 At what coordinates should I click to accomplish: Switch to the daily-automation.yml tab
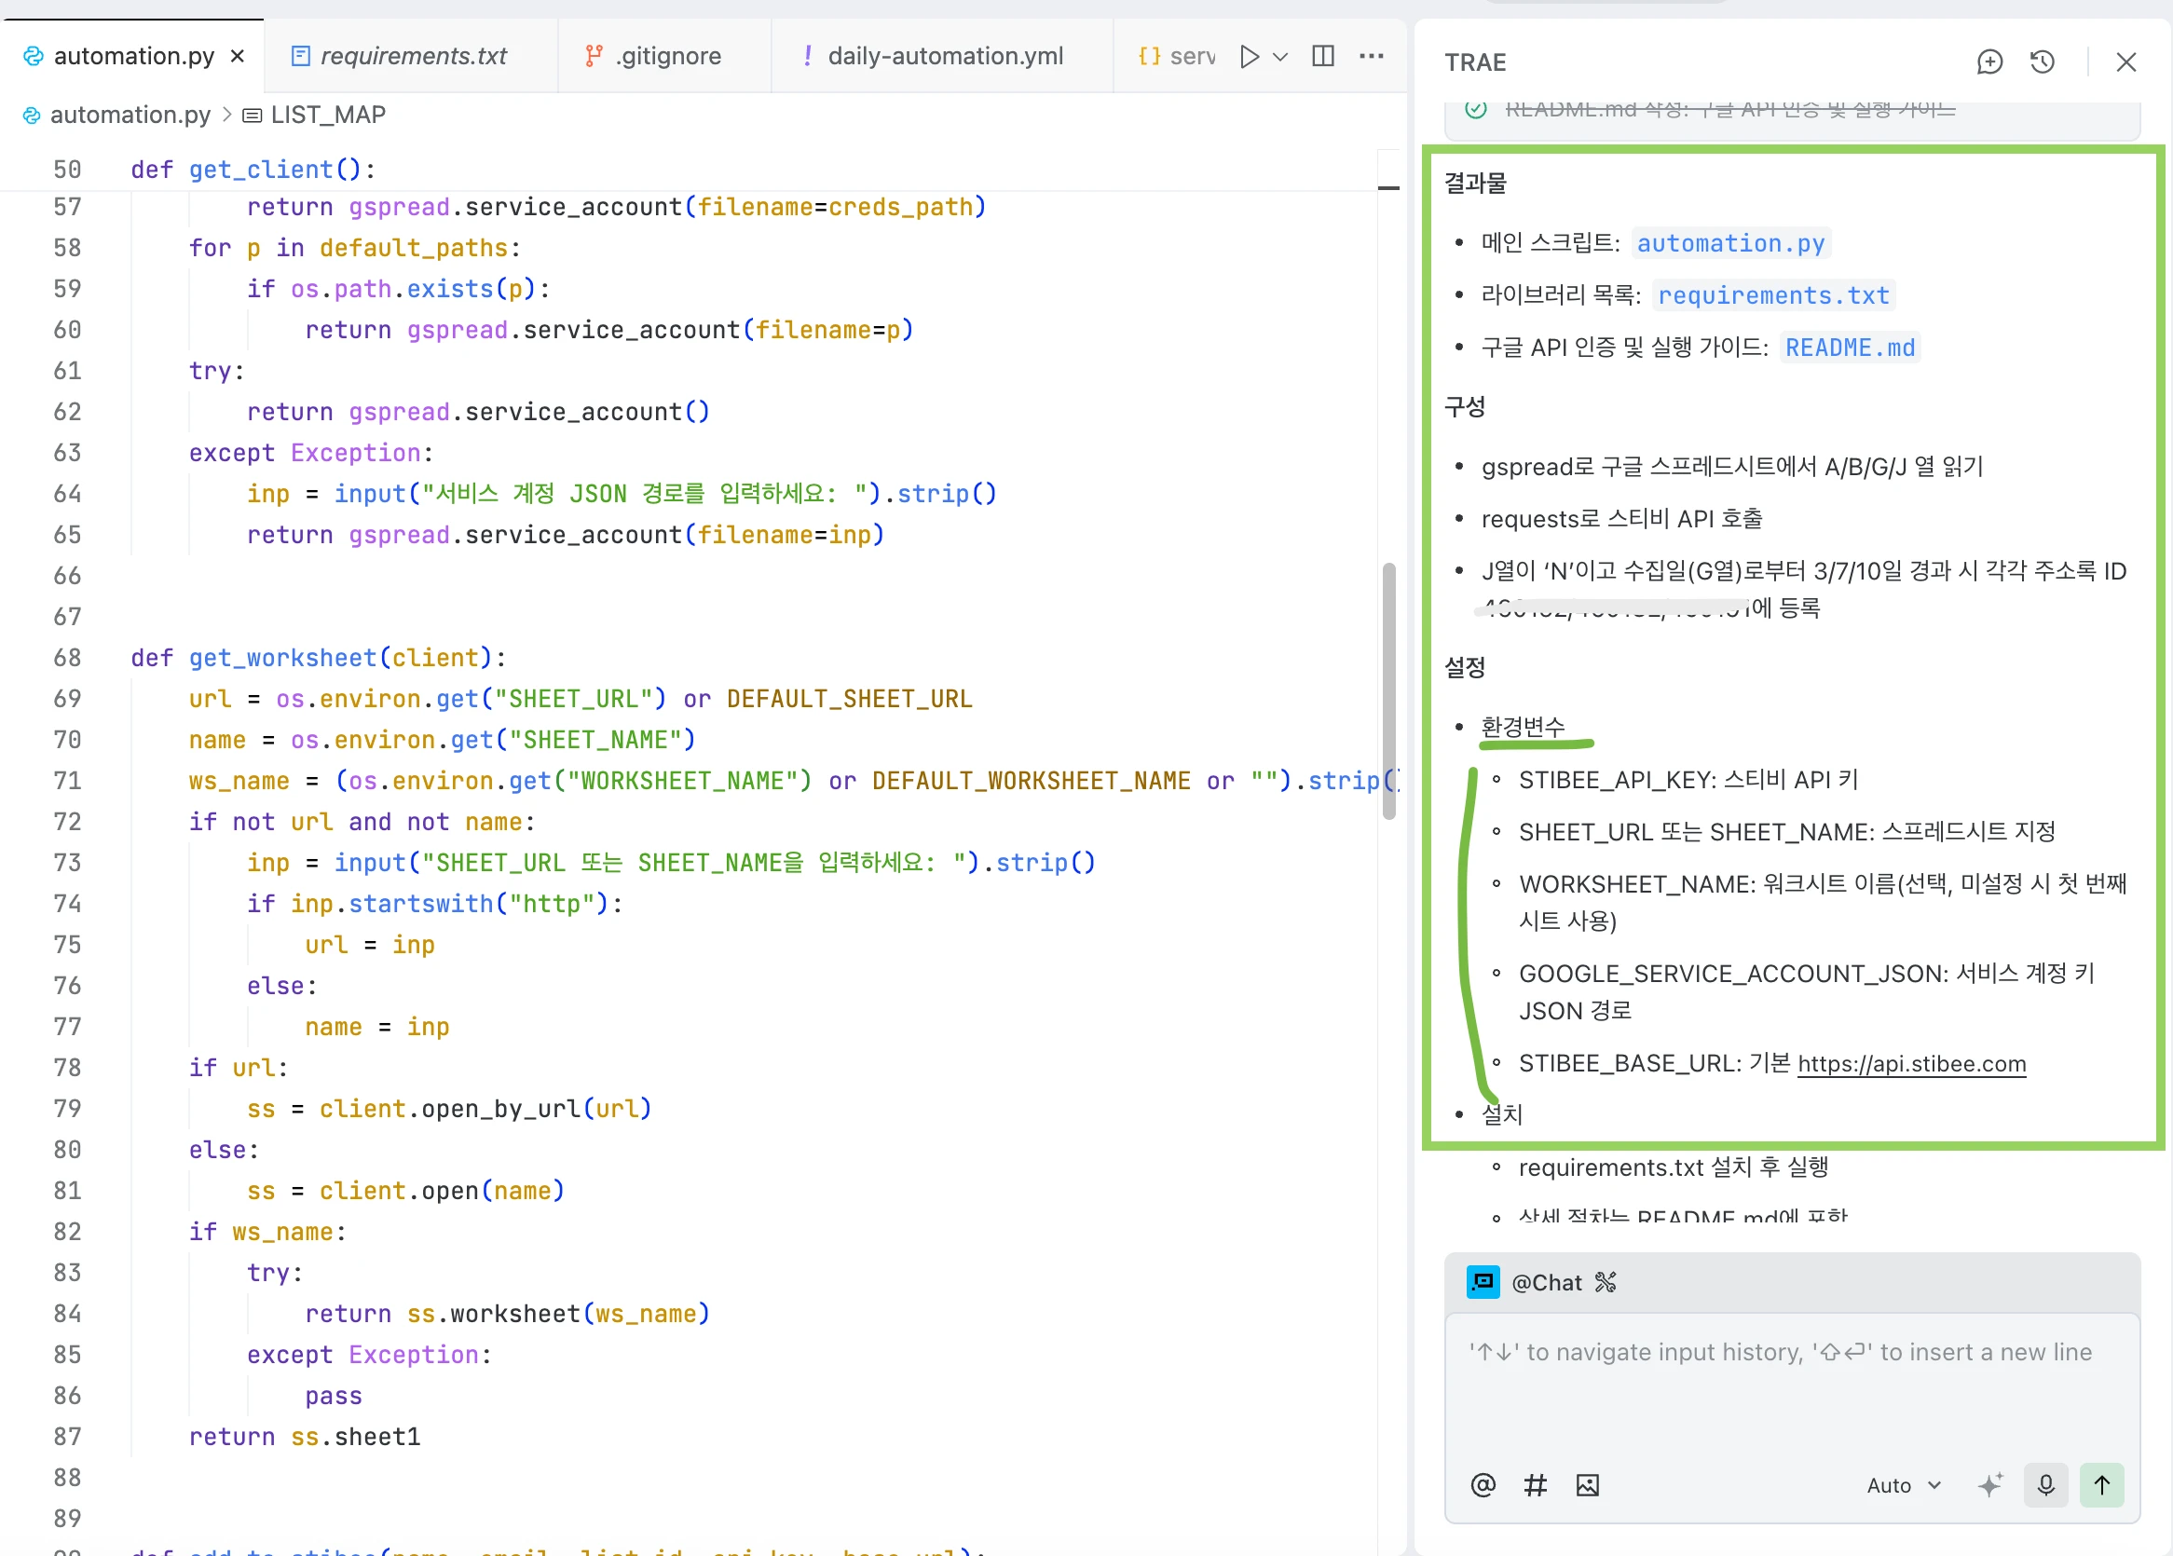point(944,57)
